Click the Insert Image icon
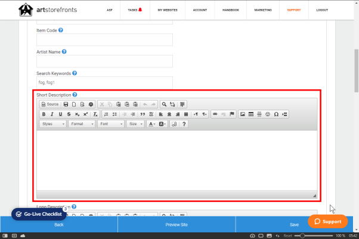The height and width of the screenshot is (239, 359). [243, 114]
